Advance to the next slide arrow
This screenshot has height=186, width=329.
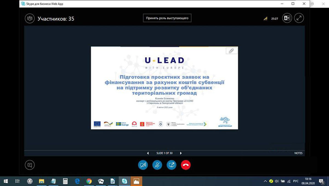click(181, 153)
